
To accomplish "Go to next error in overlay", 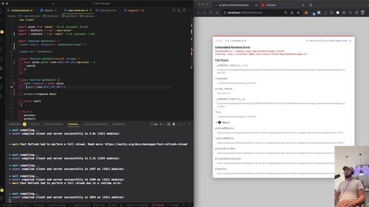I will [x=221, y=41].
